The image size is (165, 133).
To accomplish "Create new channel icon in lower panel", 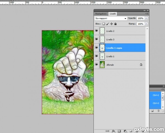I will [x=152, y=111].
